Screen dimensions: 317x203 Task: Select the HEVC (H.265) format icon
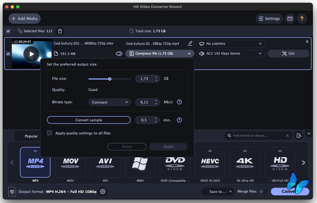point(210,162)
